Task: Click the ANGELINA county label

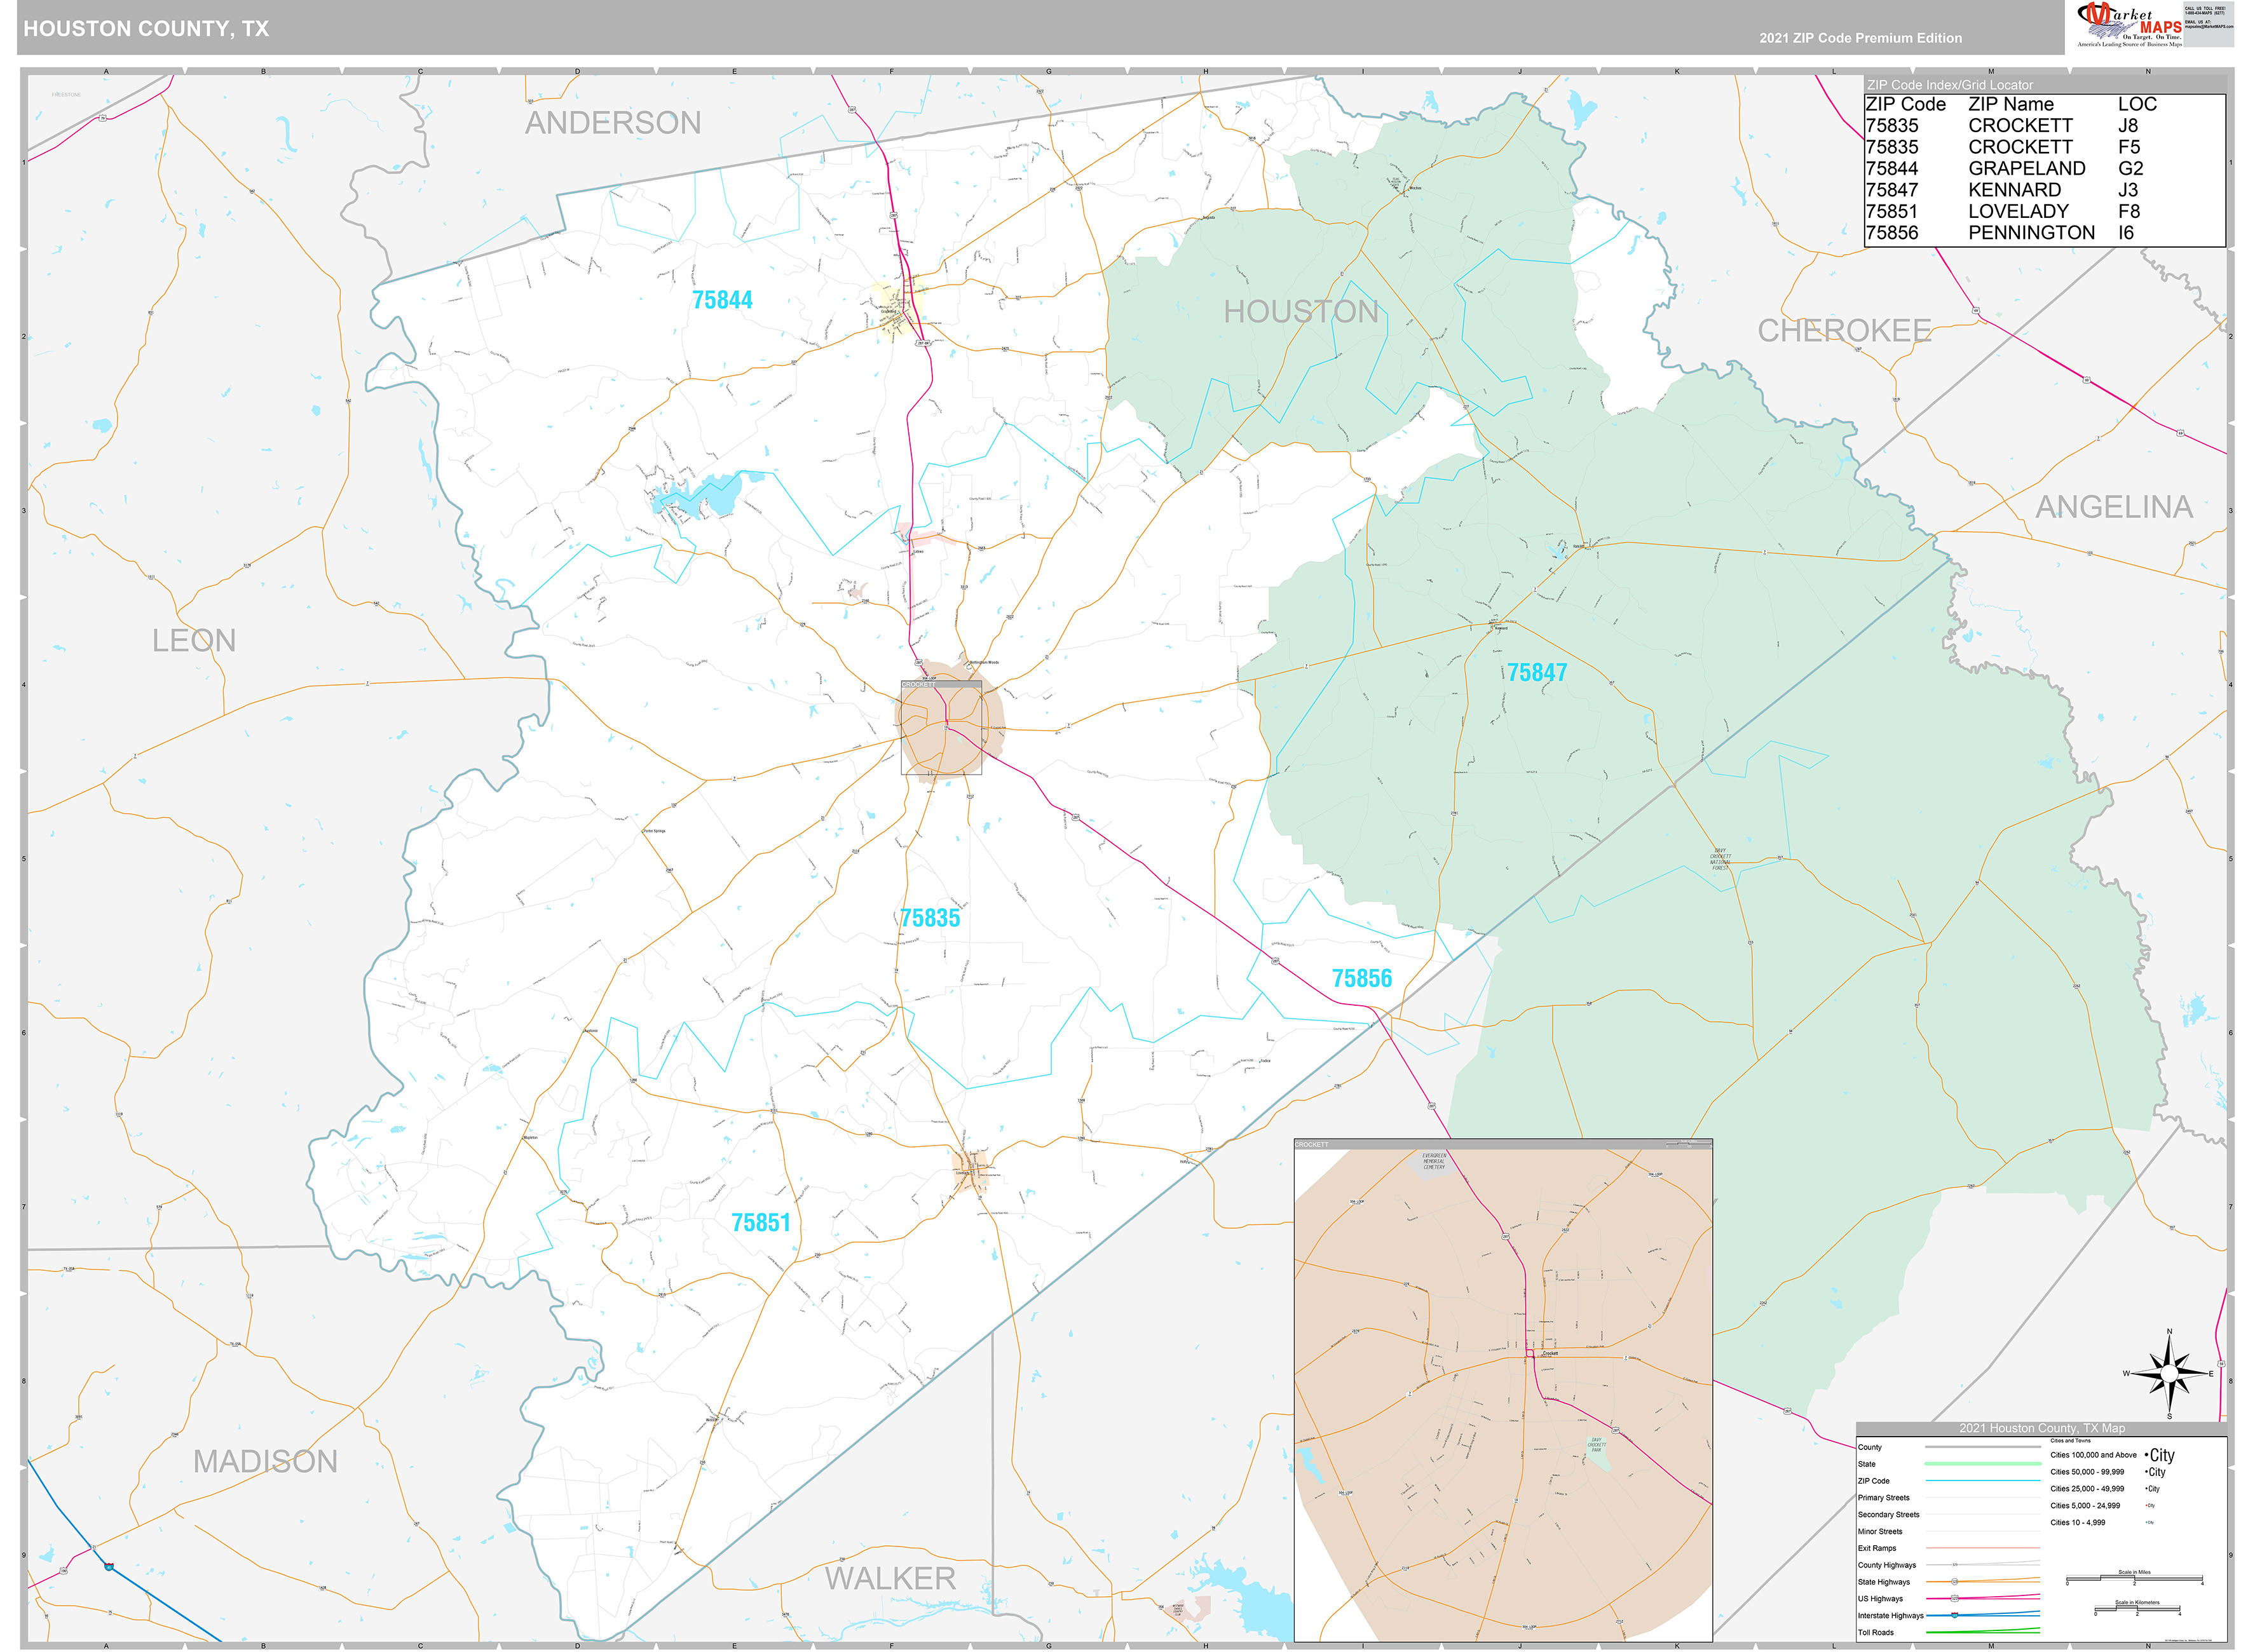Action: click(2114, 507)
